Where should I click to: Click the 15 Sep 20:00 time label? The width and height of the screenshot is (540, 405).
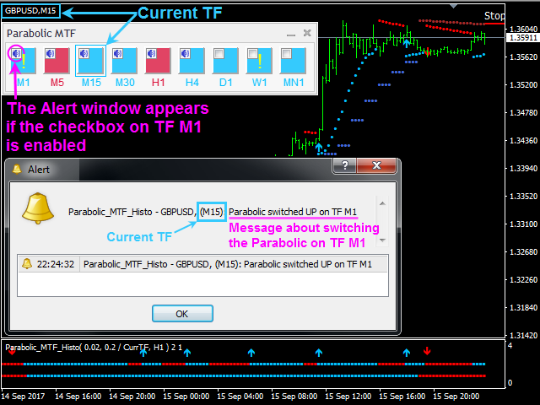(456, 397)
